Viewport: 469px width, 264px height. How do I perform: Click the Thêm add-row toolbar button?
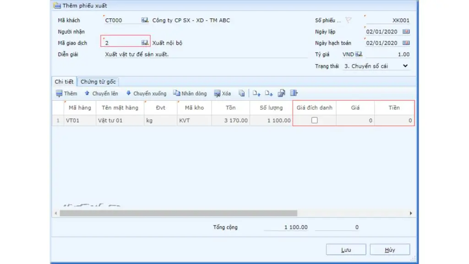[x=66, y=93]
